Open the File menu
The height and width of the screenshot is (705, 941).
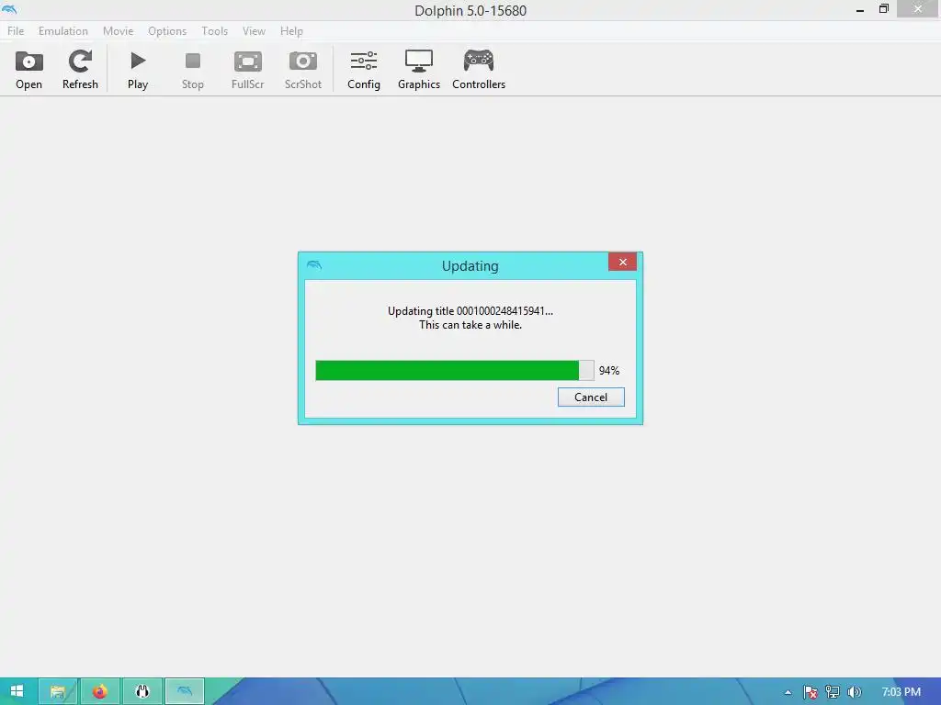(16, 31)
